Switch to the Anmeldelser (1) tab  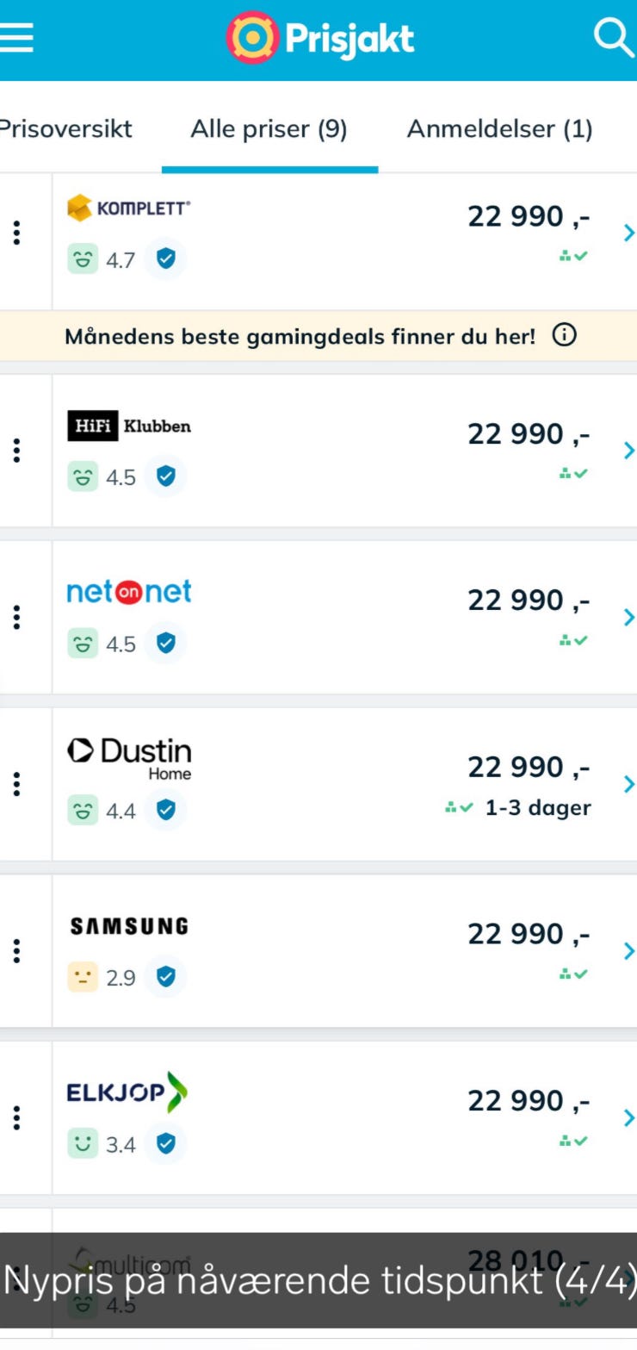[x=499, y=129]
